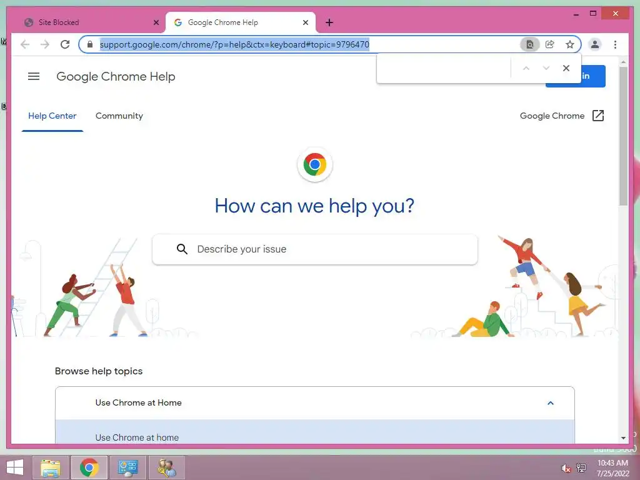
Task: Click the find-in-page icon in address bar
Action: coord(530,44)
